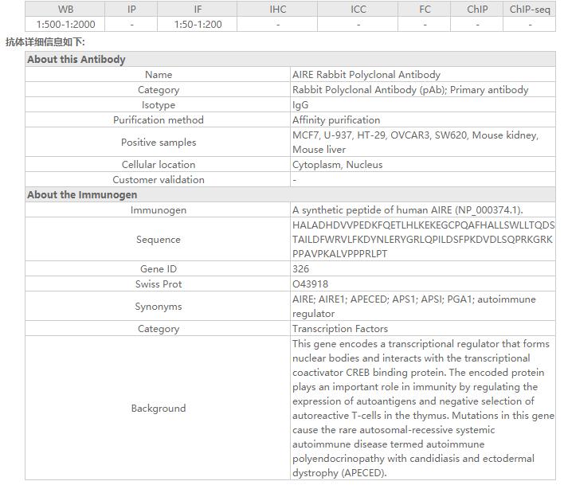Click the Background label cell
The height and width of the screenshot is (485, 564).
[159, 409]
